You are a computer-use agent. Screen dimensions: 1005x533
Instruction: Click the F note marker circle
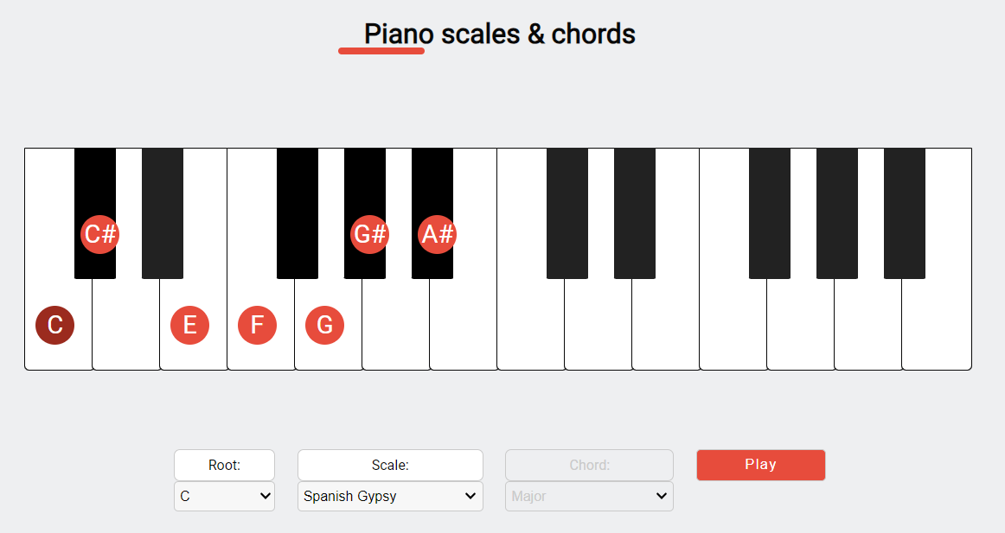[x=257, y=326]
